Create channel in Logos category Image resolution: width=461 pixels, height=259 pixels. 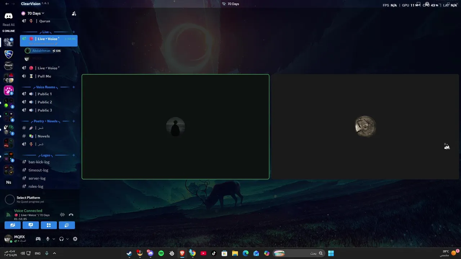pyautogui.click(x=74, y=155)
